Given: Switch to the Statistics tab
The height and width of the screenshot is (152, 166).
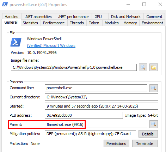Looking at the screenshot, I should (30, 23).
